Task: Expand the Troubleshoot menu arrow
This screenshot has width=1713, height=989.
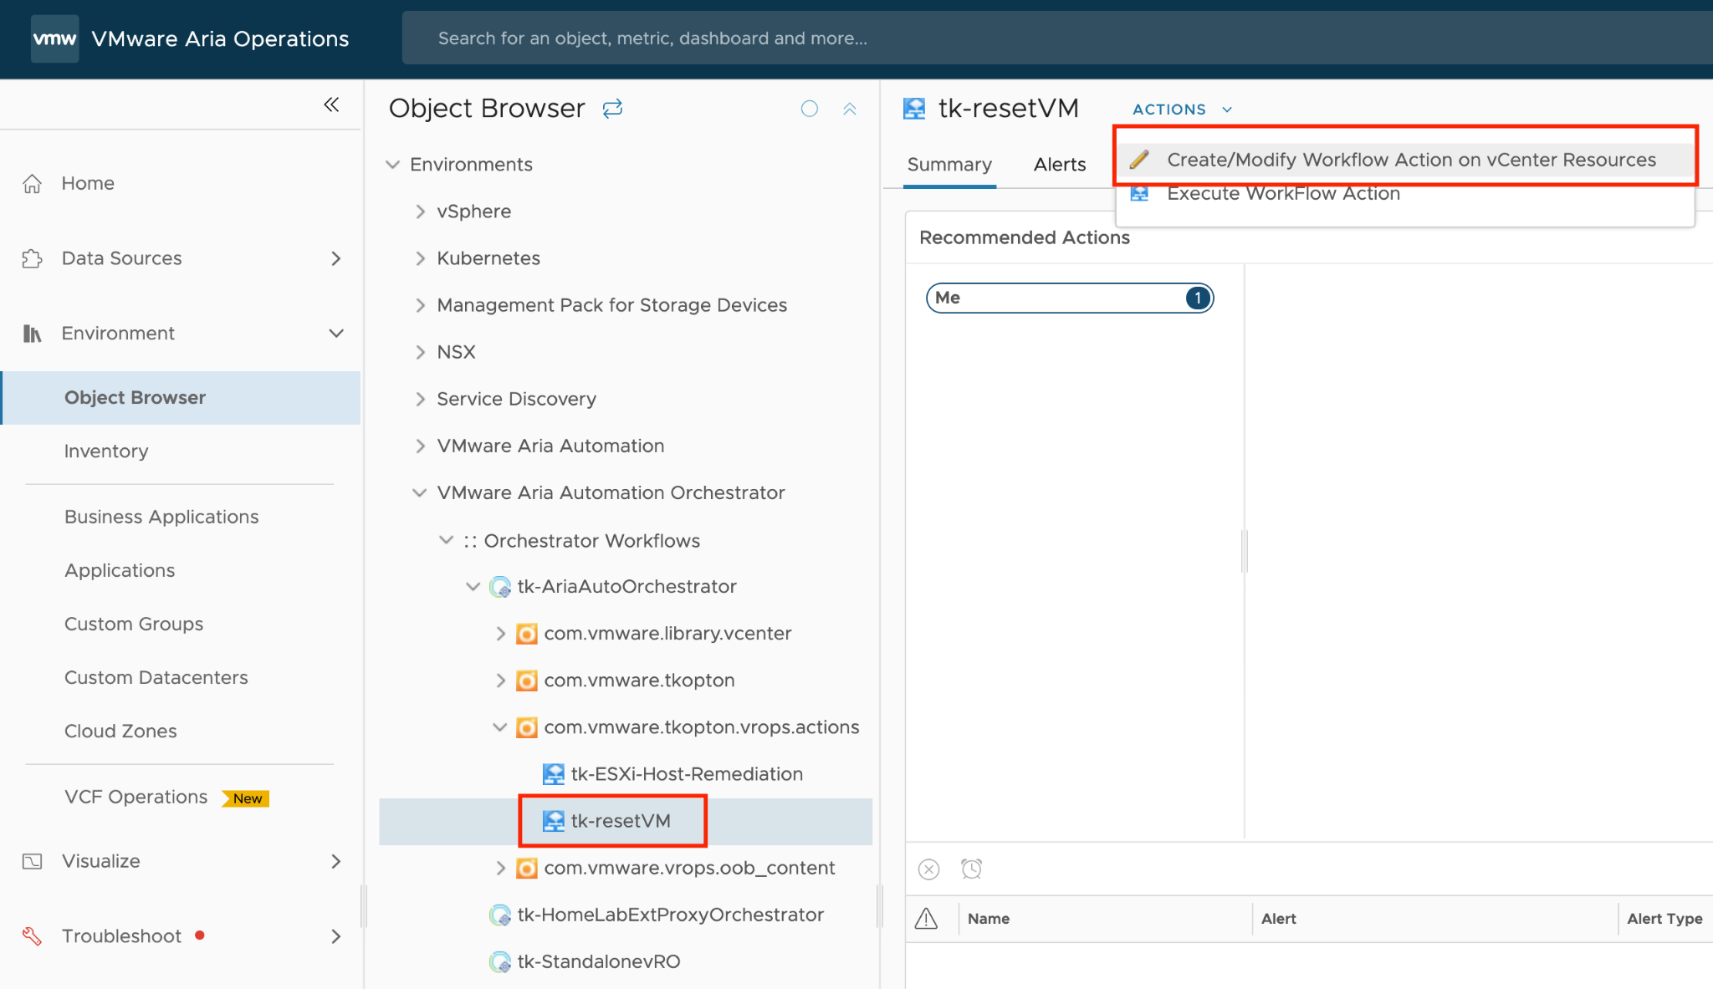Action: click(336, 936)
